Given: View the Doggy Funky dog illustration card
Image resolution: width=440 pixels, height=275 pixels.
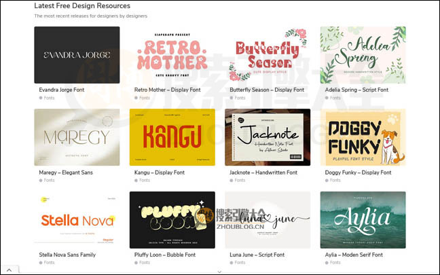Looking at the screenshot, I should [363, 137].
